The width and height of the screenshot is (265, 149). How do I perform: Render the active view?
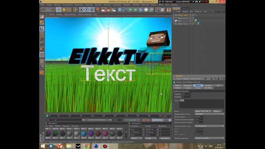[x=103, y=10]
